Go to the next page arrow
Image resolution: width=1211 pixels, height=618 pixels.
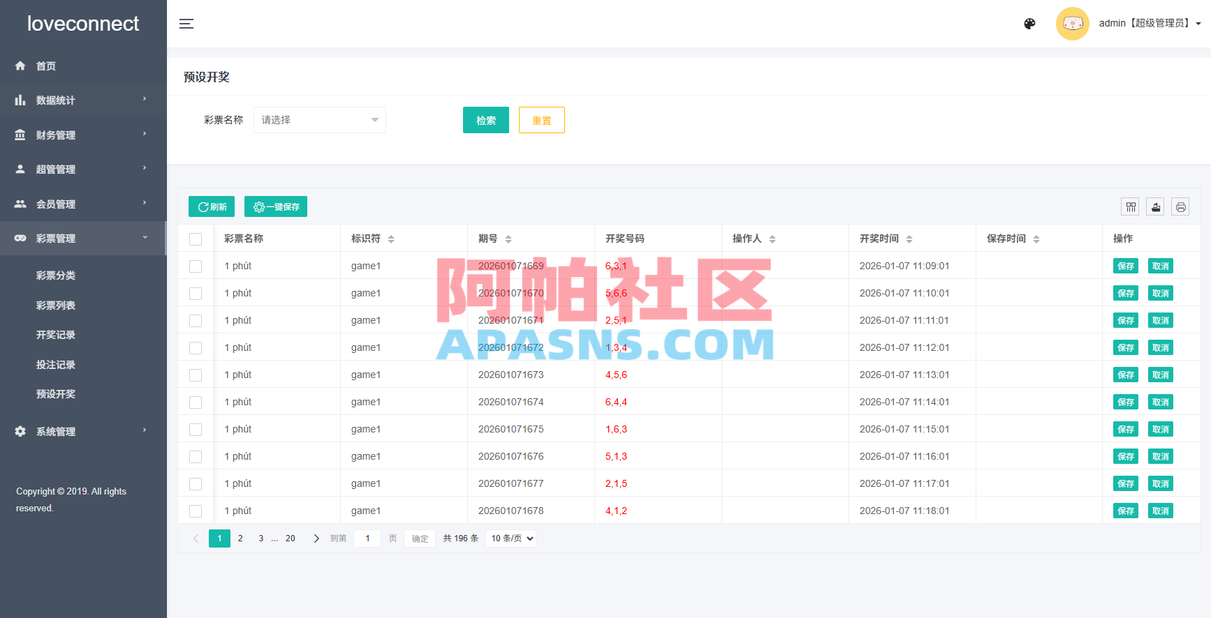tap(316, 538)
